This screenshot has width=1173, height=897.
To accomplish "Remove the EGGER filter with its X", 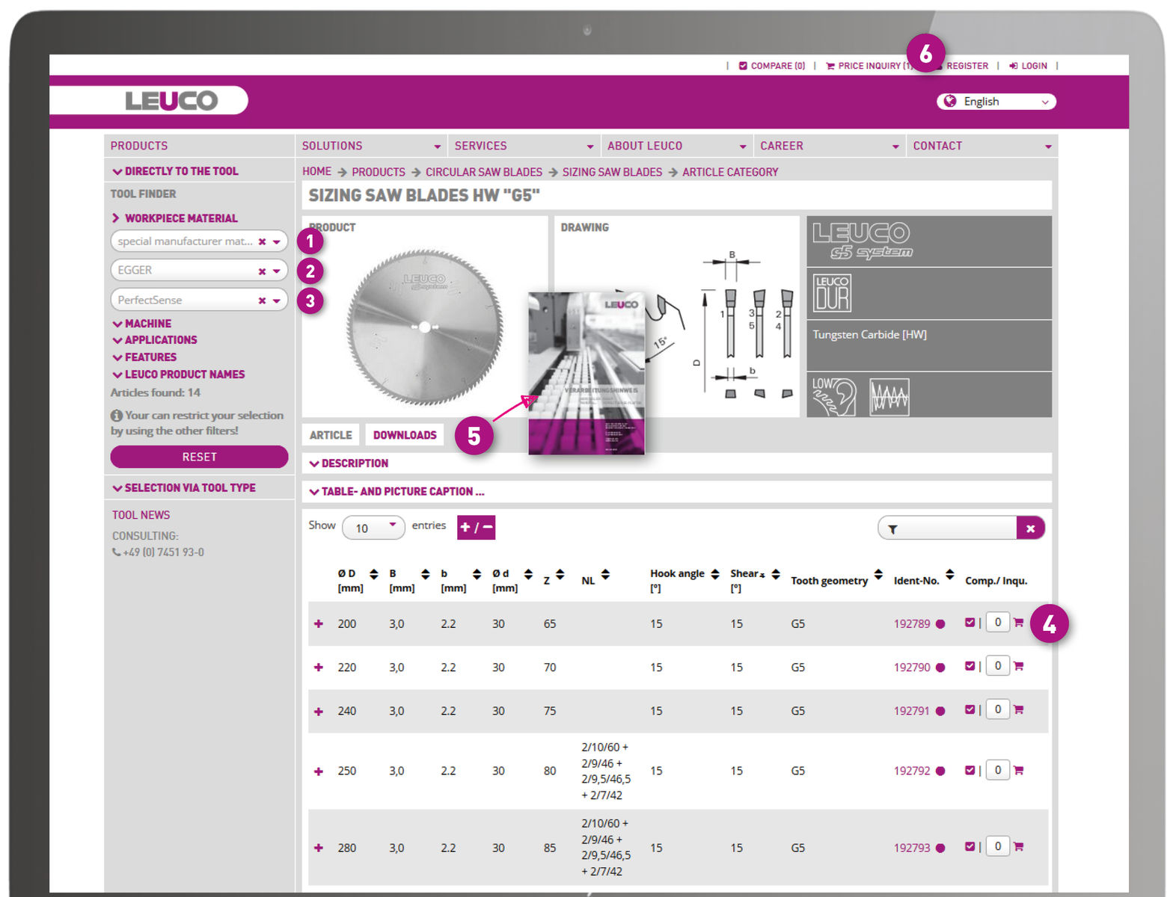I will pyautogui.click(x=262, y=271).
